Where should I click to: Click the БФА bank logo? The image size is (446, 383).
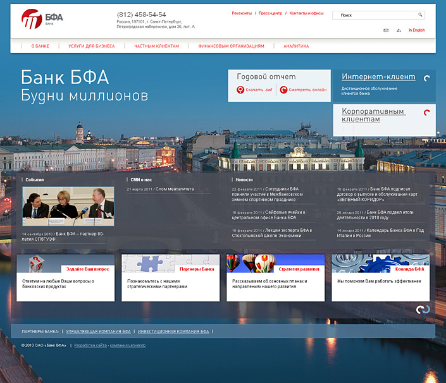(x=42, y=19)
